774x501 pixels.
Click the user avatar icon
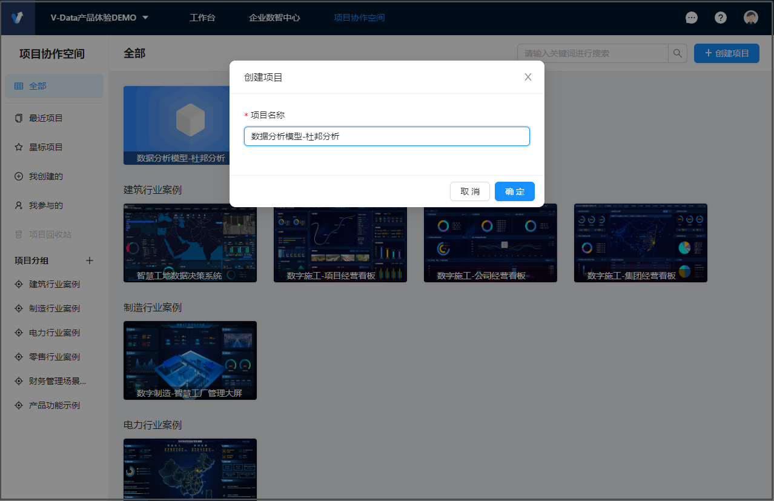751,18
